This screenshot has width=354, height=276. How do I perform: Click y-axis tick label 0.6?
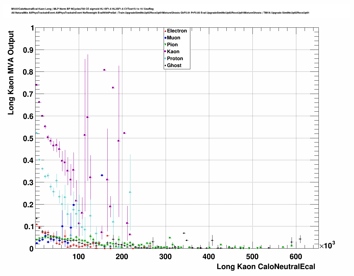click(x=29, y=116)
